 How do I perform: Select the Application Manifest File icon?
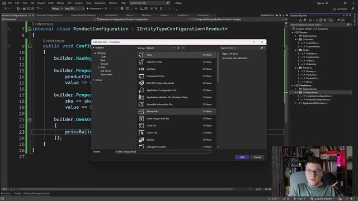[x=142, y=97]
